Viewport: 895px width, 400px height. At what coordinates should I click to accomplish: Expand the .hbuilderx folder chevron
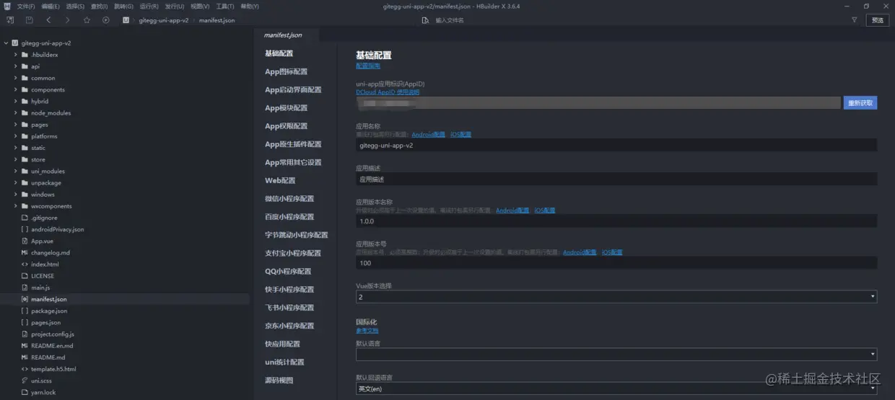point(15,55)
